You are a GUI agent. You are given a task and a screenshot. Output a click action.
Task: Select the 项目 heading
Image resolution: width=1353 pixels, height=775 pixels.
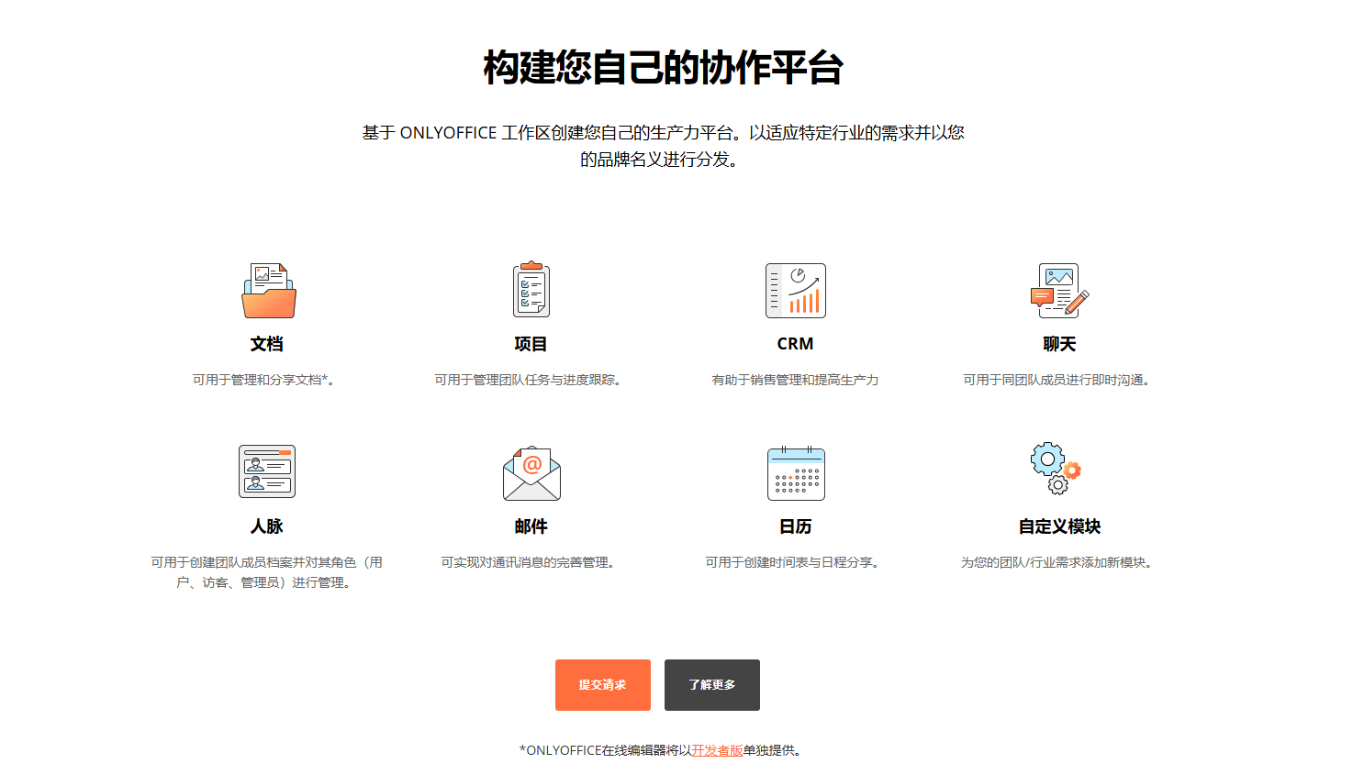pyautogui.click(x=531, y=344)
